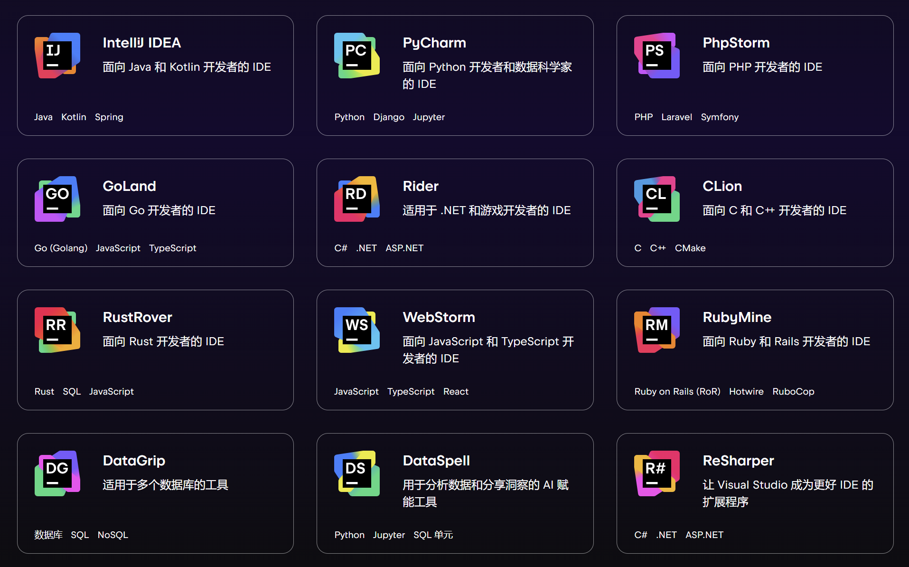Click the PHP tag in PhpStorm card
The image size is (909, 567).
pyautogui.click(x=644, y=117)
